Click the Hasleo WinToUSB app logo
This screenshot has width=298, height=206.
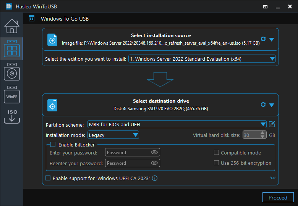tap(9, 6)
